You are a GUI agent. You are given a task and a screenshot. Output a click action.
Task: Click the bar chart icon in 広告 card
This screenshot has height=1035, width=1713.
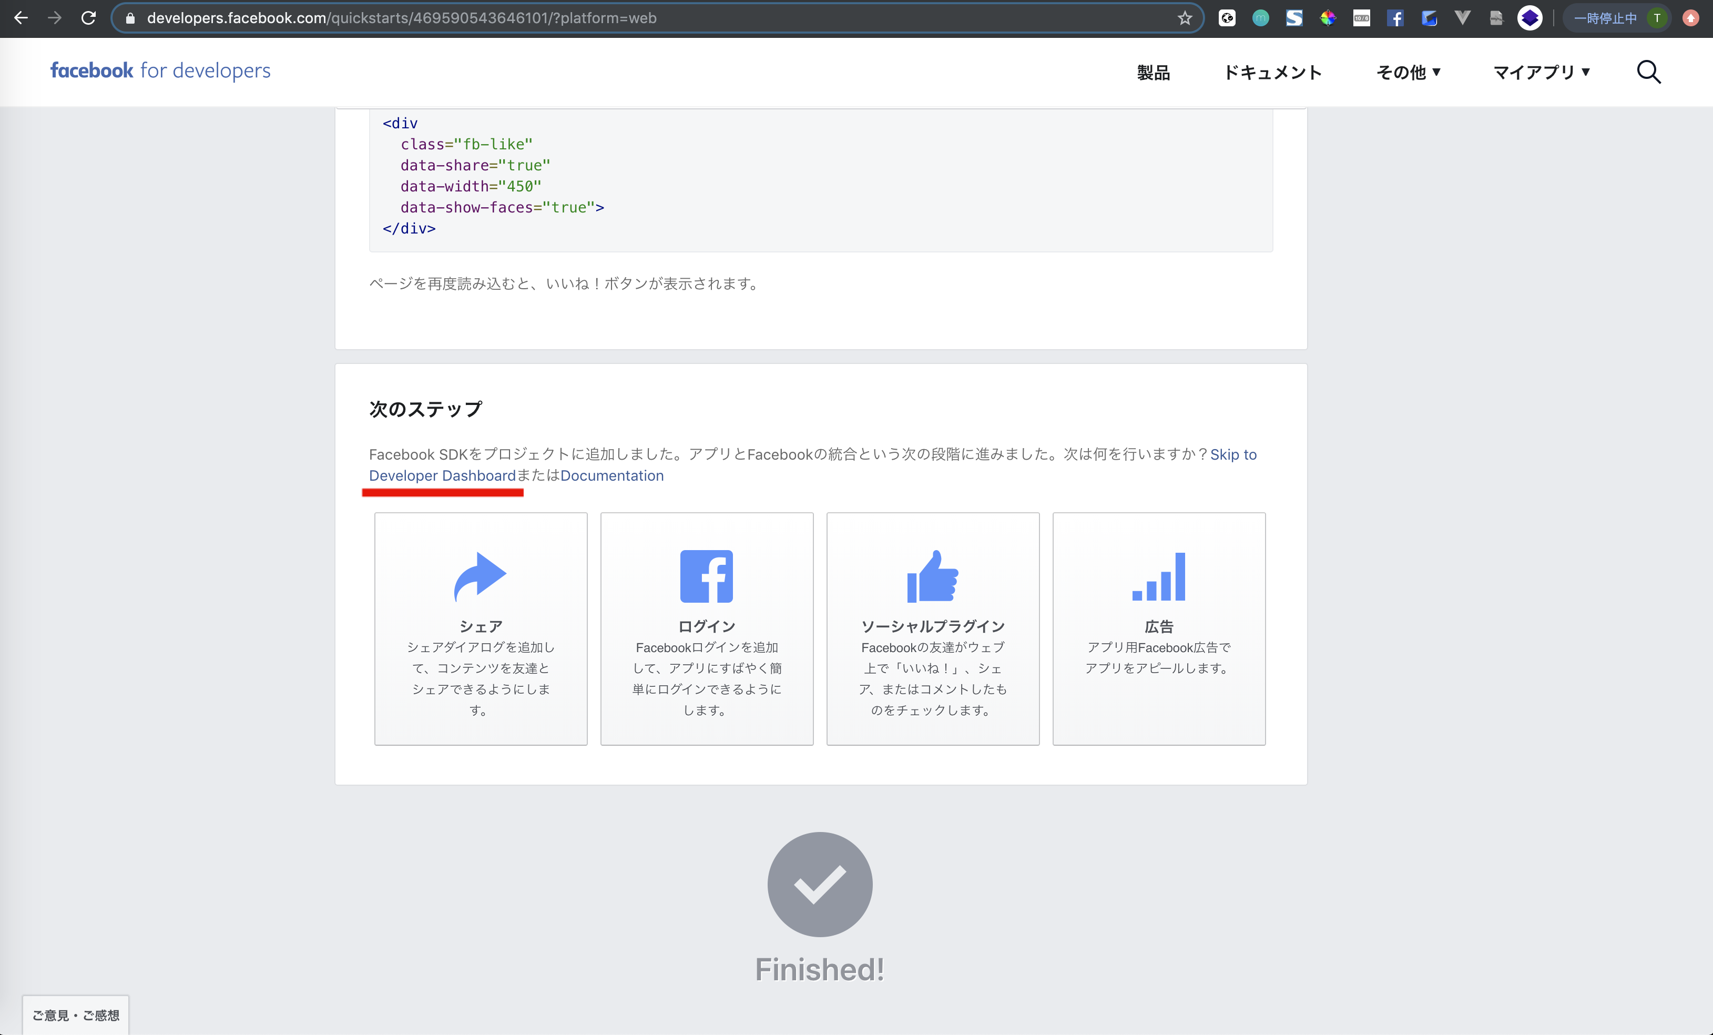pyautogui.click(x=1159, y=576)
